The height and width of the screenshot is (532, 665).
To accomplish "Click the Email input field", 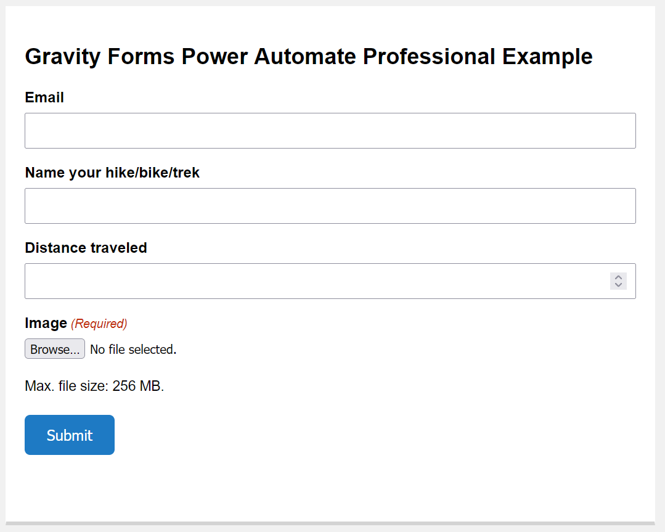I will pos(330,131).
